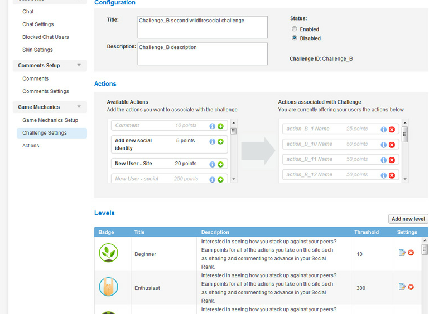Set challenge status to Enabled

click(x=295, y=28)
